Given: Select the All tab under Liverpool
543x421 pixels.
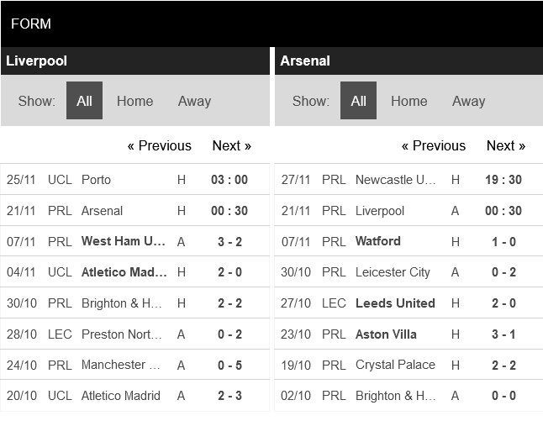Looking at the screenshot, I should [x=84, y=101].
